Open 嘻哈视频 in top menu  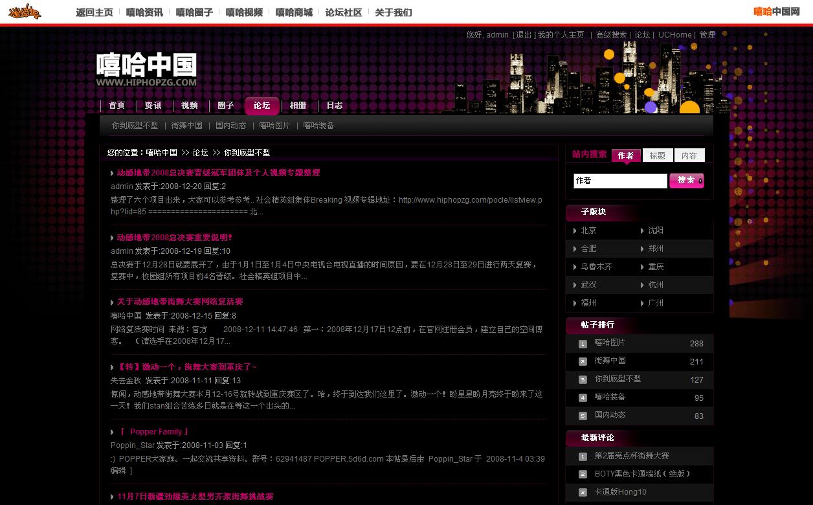tap(244, 12)
